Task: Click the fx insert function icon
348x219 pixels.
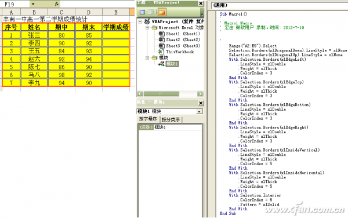Action: pos(57,4)
